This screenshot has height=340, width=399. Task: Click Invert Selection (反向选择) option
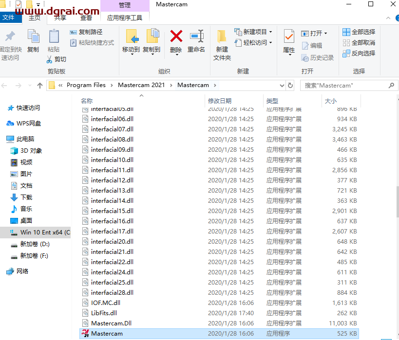(359, 54)
